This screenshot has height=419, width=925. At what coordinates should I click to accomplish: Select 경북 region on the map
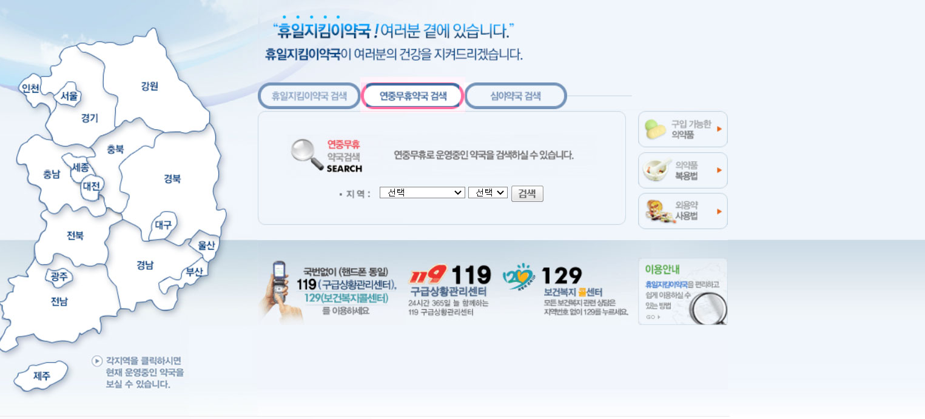172,179
